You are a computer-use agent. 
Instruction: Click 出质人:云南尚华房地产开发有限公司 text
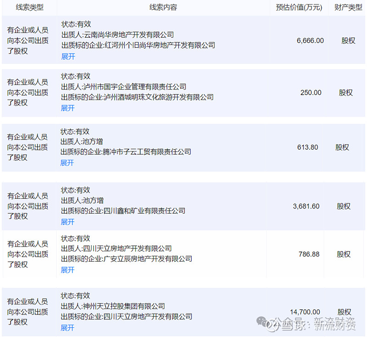click(x=117, y=35)
